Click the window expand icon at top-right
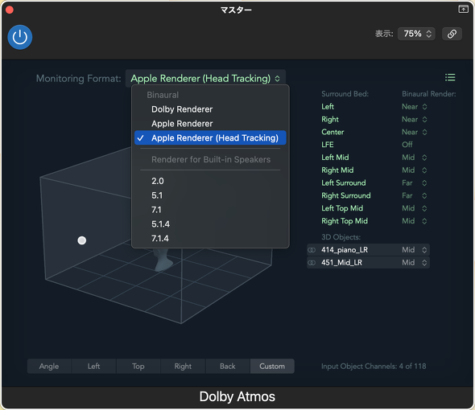The height and width of the screenshot is (410, 475). (463, 9)
